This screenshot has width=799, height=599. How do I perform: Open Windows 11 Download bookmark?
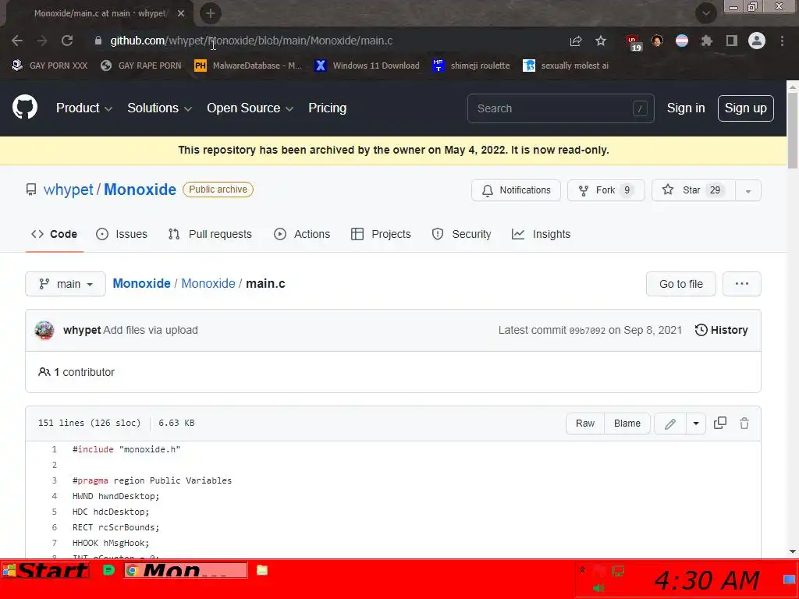click(368, 66)
